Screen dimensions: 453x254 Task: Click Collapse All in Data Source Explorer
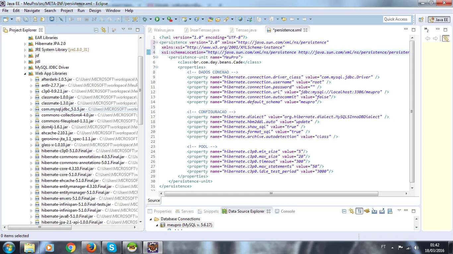point(344,211)
